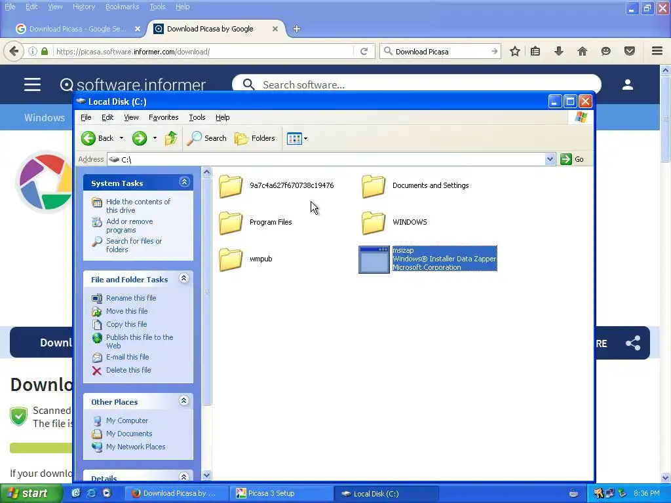This screenshot has width=671, height=503.
Task: Reload the page in Firefox
Action: (x=364, y=51)
